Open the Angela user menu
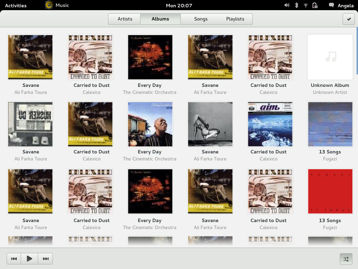 point(345,6)
